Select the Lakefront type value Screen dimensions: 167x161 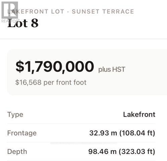[x=139, y=114]
